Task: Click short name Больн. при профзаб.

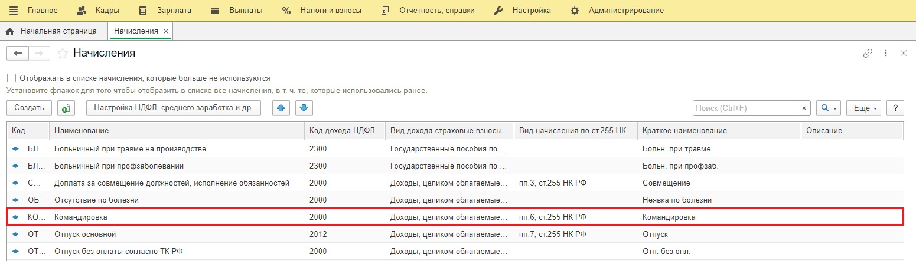Action: (x=719, y=166)
